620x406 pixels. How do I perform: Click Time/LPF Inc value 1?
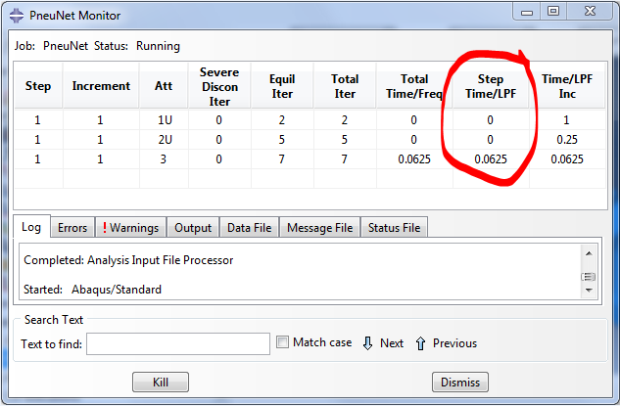tap(567, 120)
